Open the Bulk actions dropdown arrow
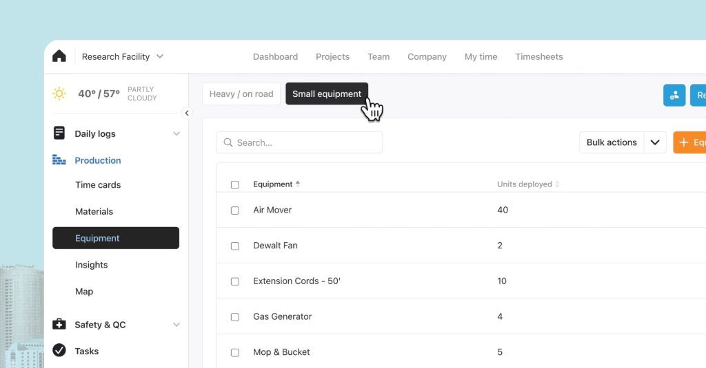706x368 pixels. (655, 142)
